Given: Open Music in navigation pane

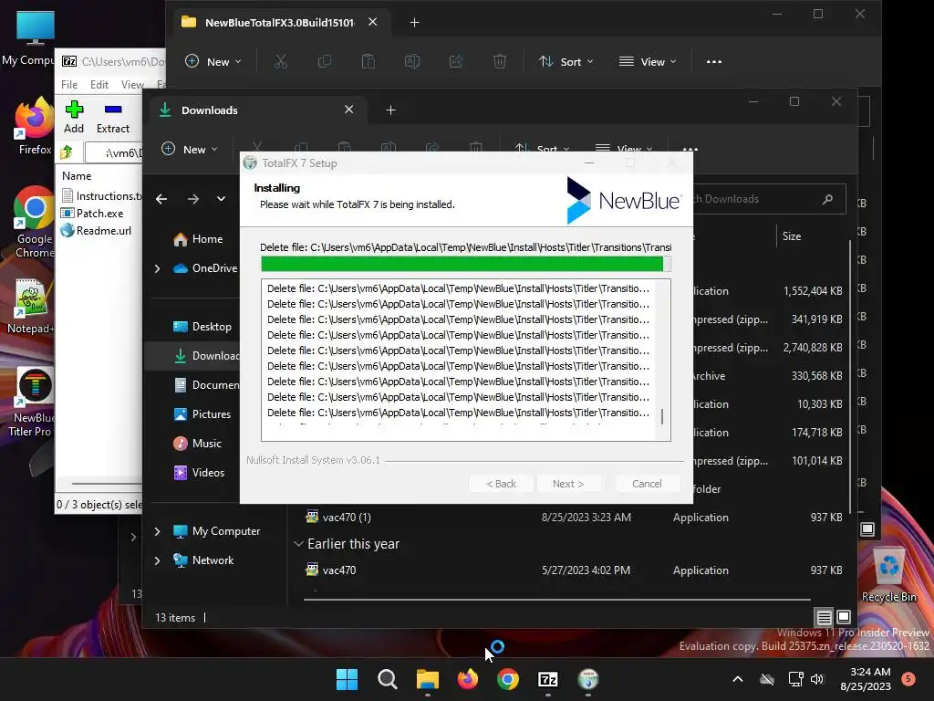Looking at the screenshot, I should pos(198,444).
